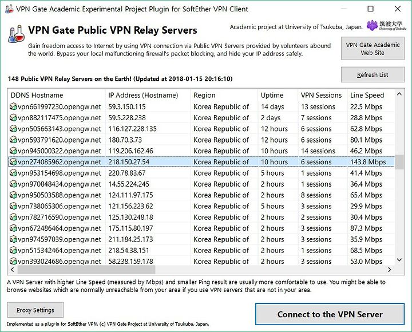This screenshot has height=332, width=412.
Task: Click server icon beside vpn393024686.opengw.net
Action: (x=13, y=261)
